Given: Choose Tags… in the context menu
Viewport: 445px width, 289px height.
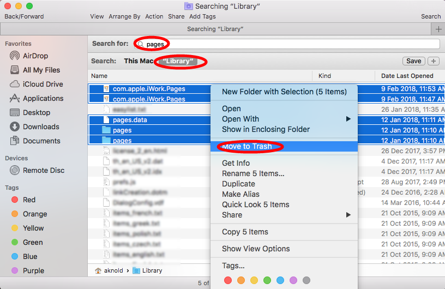Looking at the screenshot, I should coord(284,266).
